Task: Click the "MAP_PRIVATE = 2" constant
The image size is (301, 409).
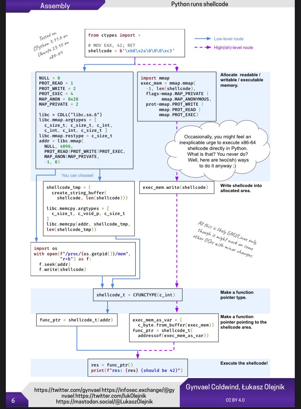Action: [x=59, y=104]
